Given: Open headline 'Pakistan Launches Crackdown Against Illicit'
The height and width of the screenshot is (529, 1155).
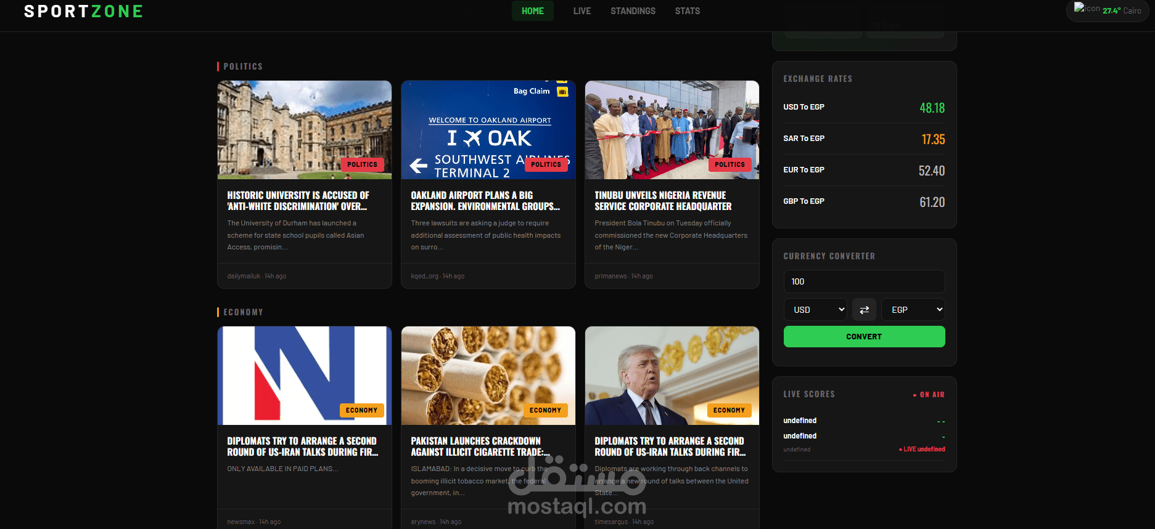Looking at the screenshot, I should (x=480, y=446).
